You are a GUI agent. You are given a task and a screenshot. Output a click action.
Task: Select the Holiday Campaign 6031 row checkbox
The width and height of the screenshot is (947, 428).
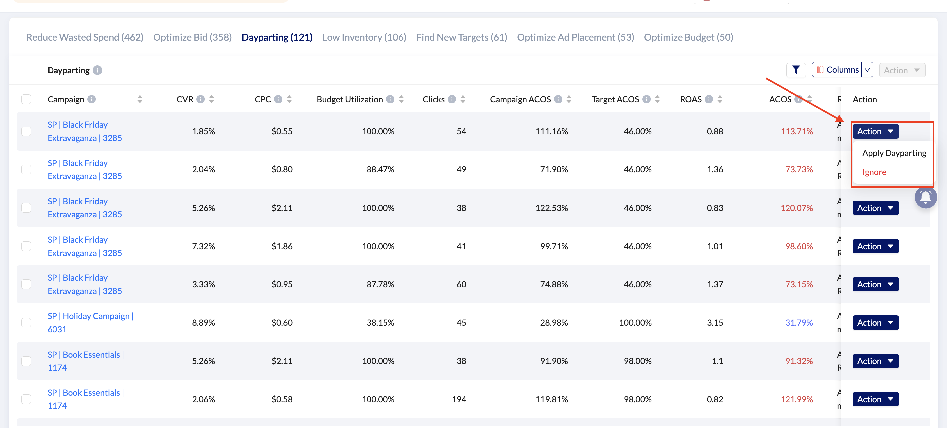pos(26,322)
